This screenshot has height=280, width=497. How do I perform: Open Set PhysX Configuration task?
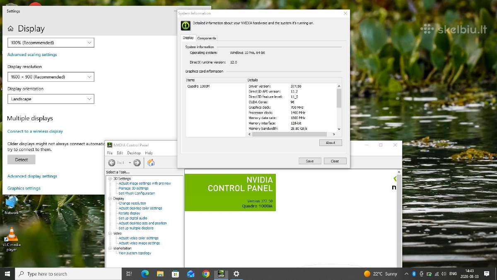137,193
